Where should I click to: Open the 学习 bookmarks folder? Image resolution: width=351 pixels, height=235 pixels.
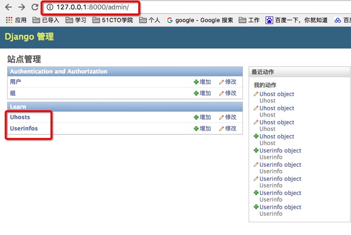(76, 20)
